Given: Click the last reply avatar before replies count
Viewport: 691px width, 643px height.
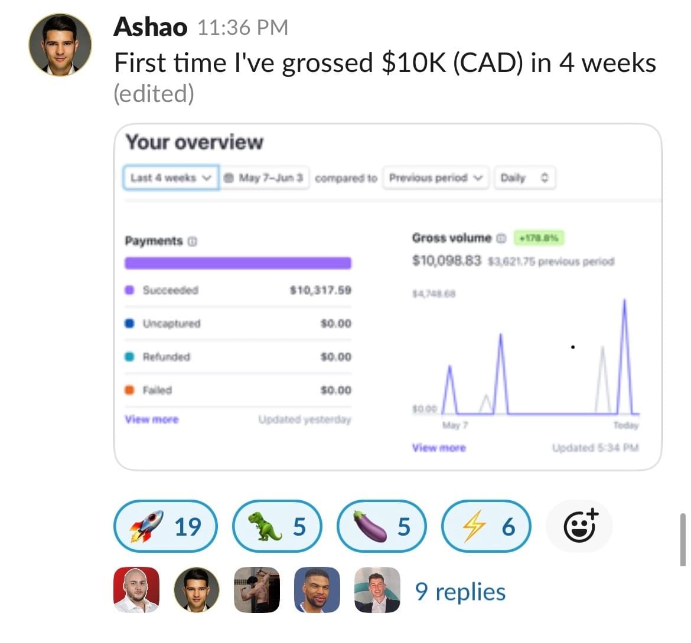Looking at the screenshot, I should [x=377, y=590].
